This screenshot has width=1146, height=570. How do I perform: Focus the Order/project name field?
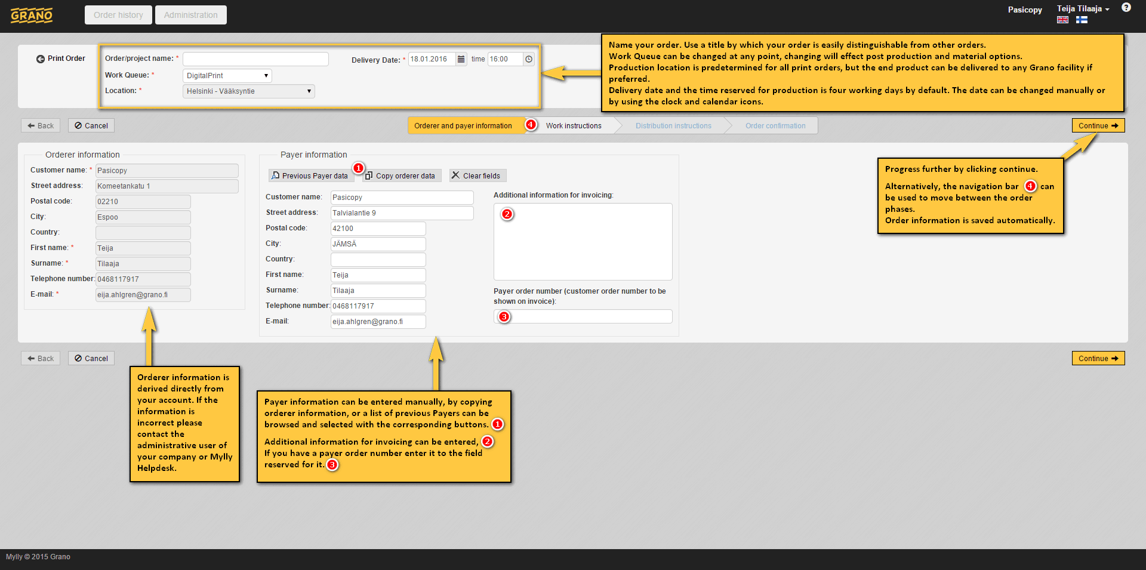tap(255, 59)
